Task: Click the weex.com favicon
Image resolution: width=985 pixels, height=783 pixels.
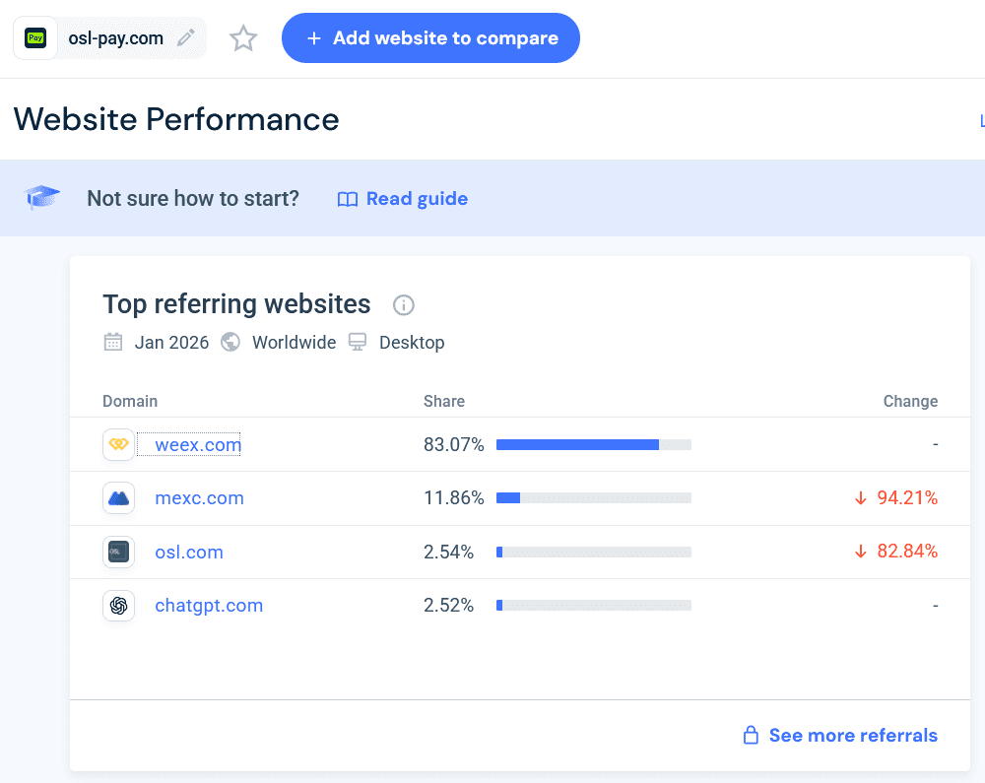Action: click(x=118, y=444)
